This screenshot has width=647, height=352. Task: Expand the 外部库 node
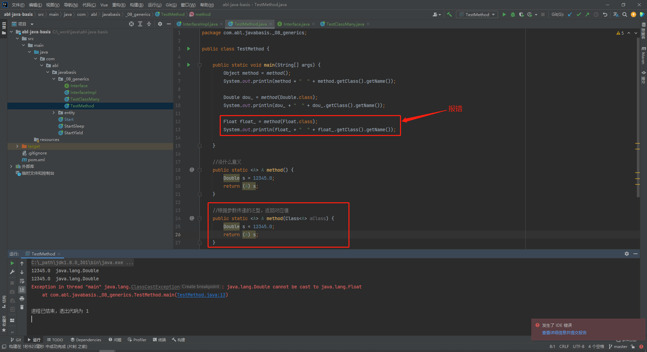[x=11, y=167]
